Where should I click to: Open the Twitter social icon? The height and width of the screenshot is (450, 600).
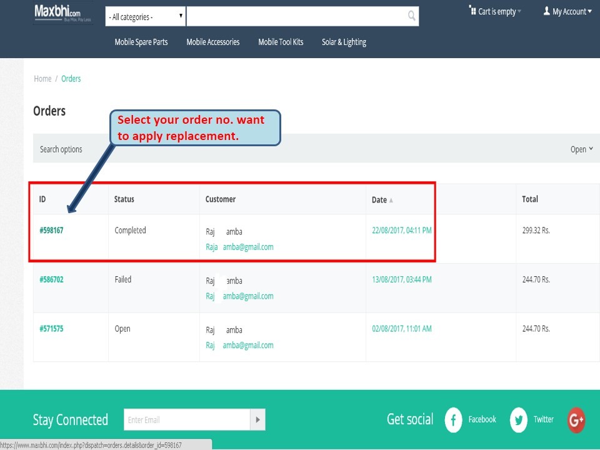518,420
